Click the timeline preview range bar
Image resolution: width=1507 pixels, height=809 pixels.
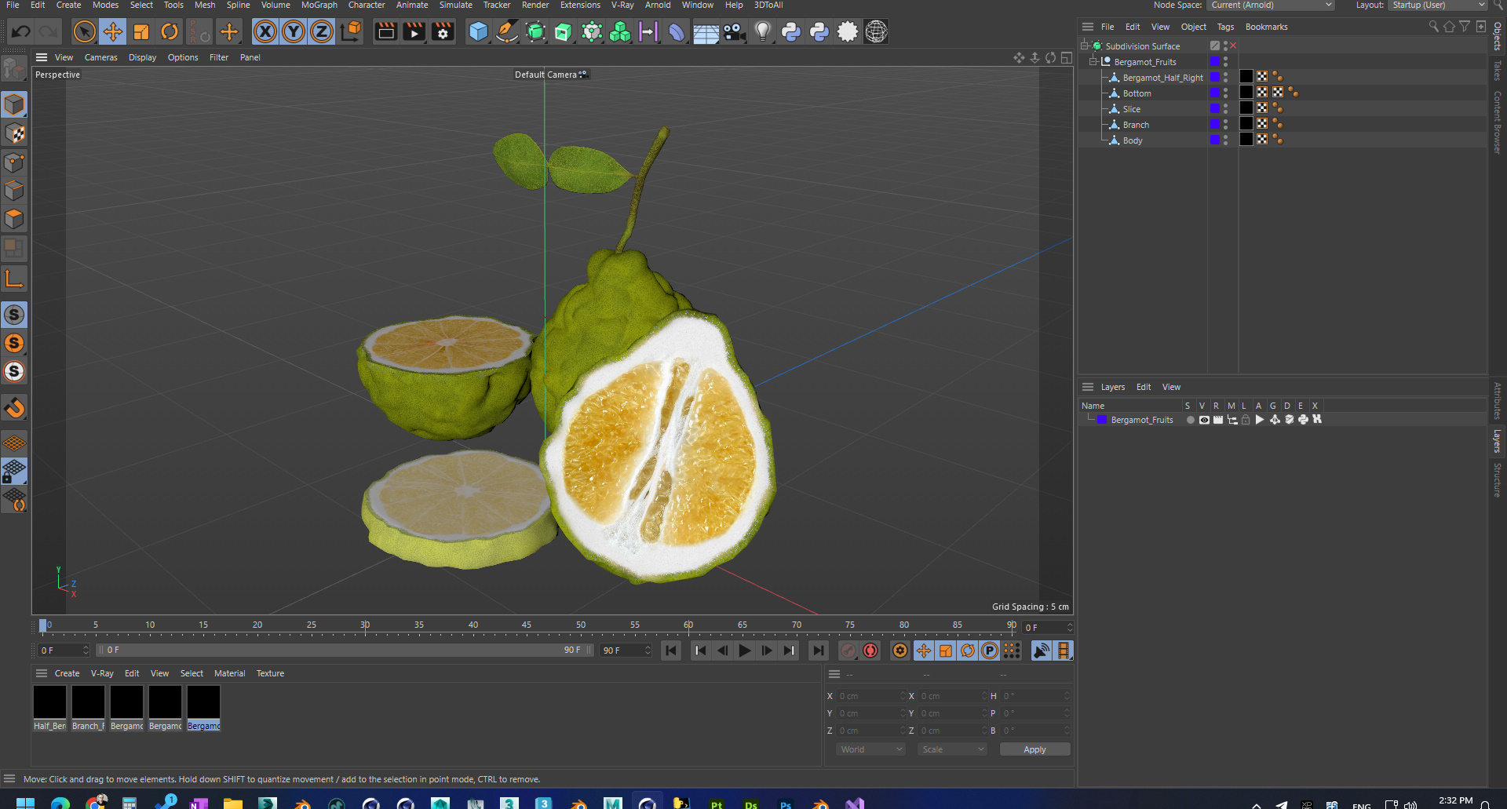pos(344,650)
